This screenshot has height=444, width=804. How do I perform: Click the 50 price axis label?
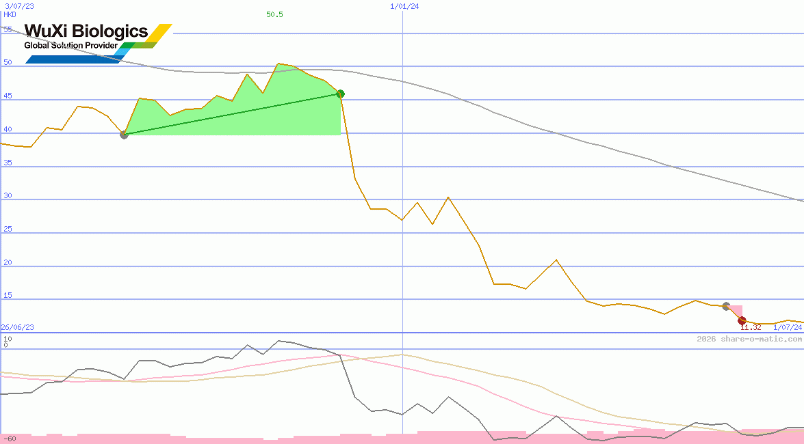(x=8, y=62)
